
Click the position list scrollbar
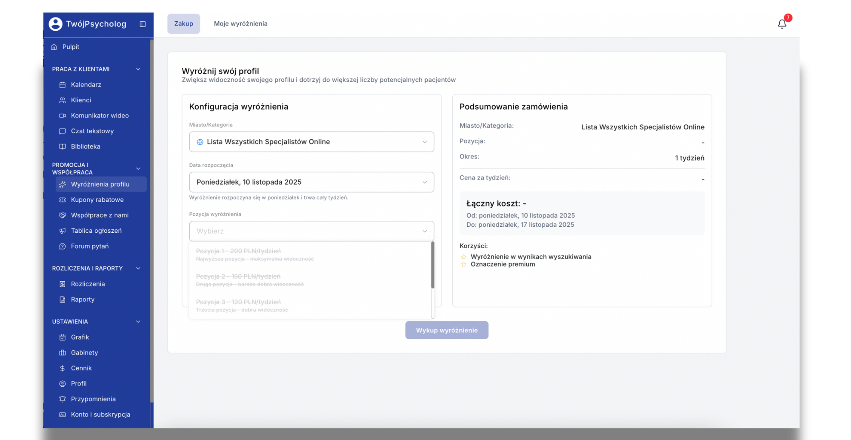pyautogui.click(x=433, y=265)
